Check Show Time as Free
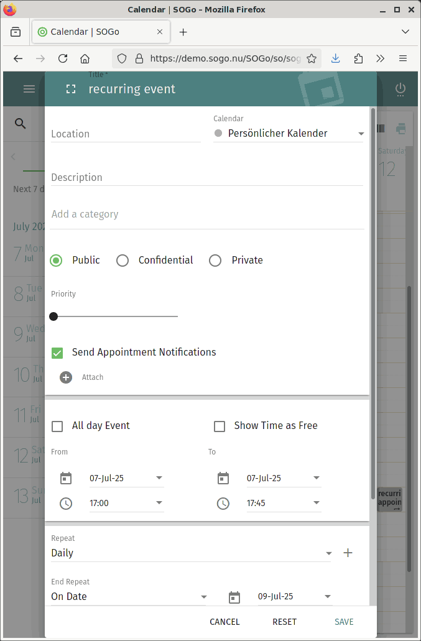421x641 pixels. [x=219, y=426]
